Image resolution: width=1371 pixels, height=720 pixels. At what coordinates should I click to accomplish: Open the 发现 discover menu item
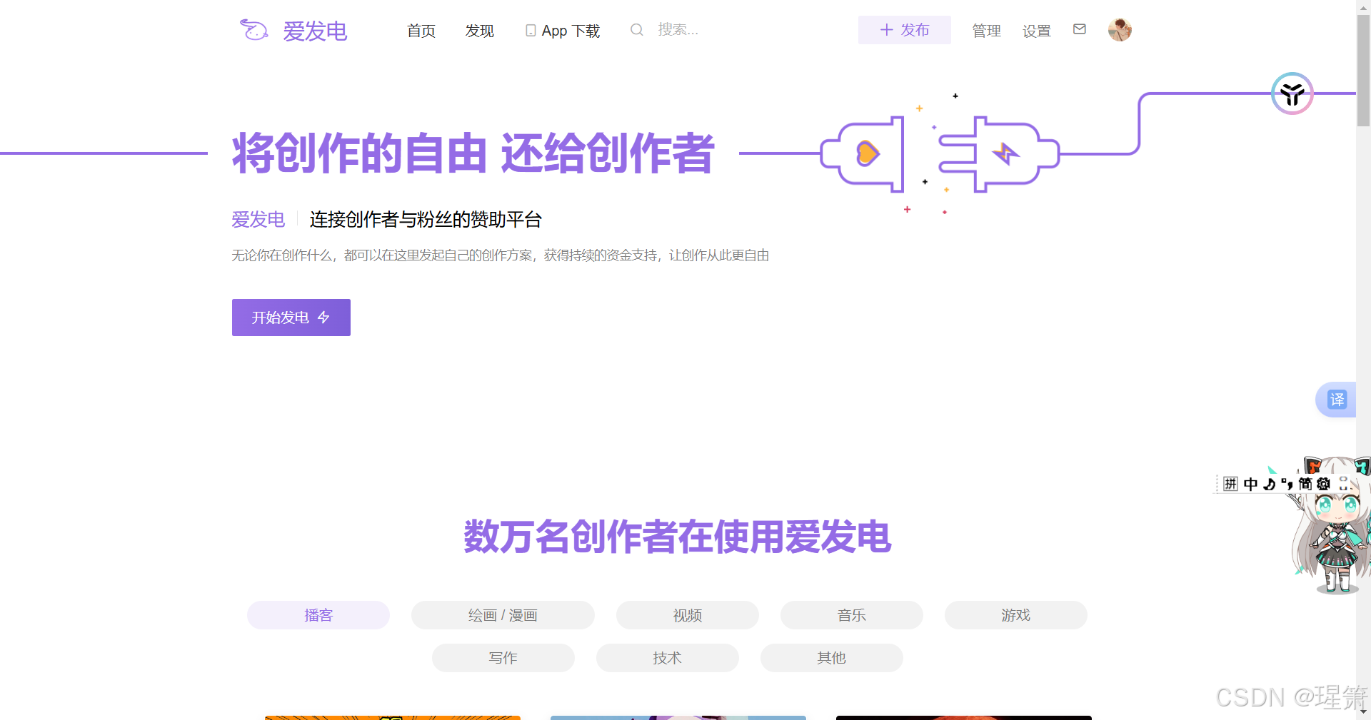[x=480, y=31]
